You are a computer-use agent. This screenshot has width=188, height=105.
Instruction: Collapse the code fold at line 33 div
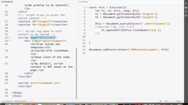[x=9, y=41]
